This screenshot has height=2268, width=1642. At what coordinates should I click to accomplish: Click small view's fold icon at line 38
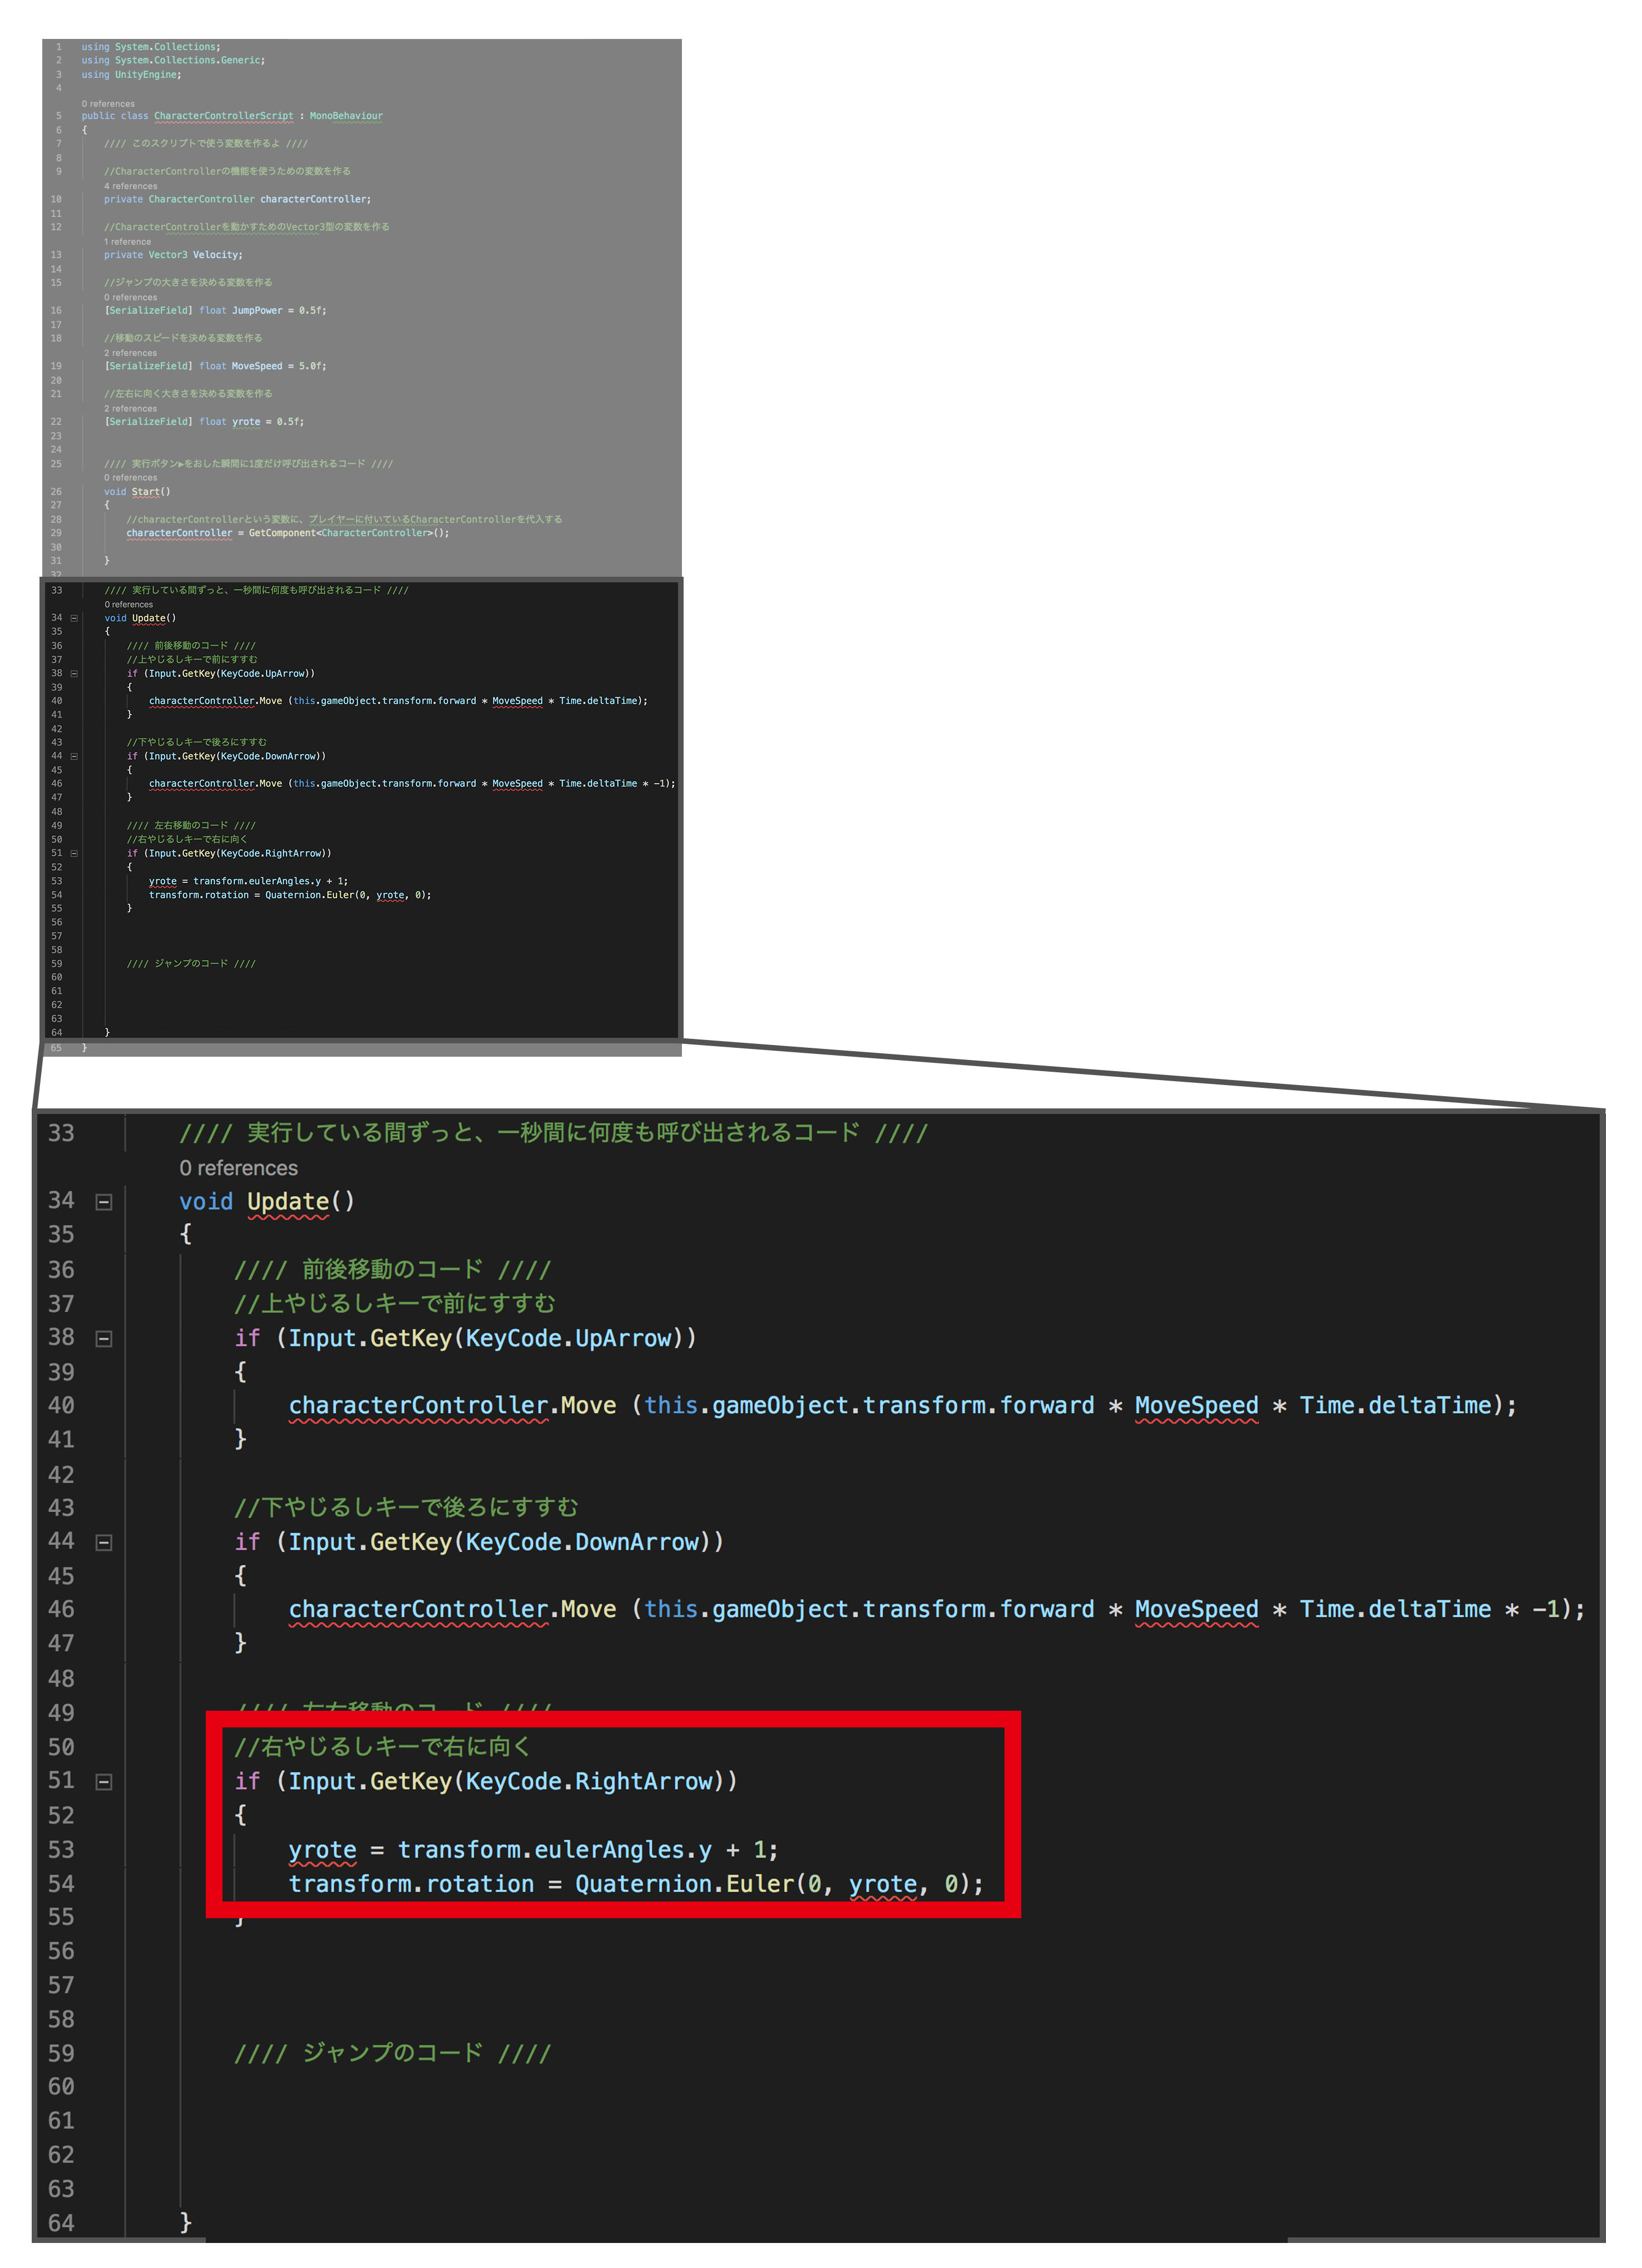tap(74, 674)
